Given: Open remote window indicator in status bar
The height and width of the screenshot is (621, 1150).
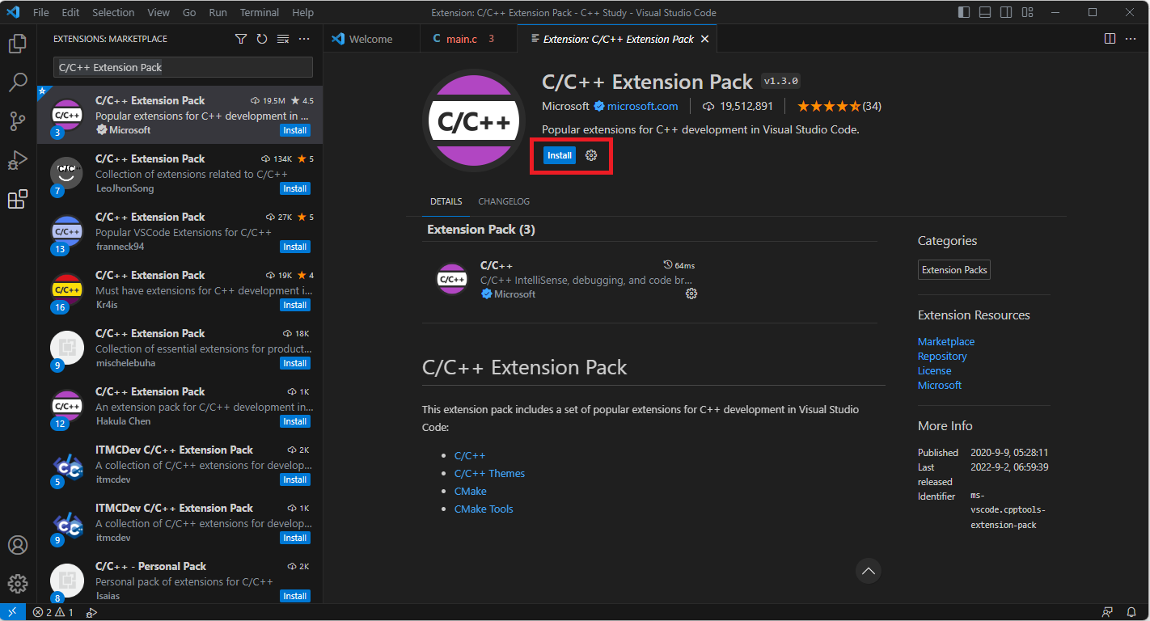Looking at the screenshot, I should coord(12,612).
